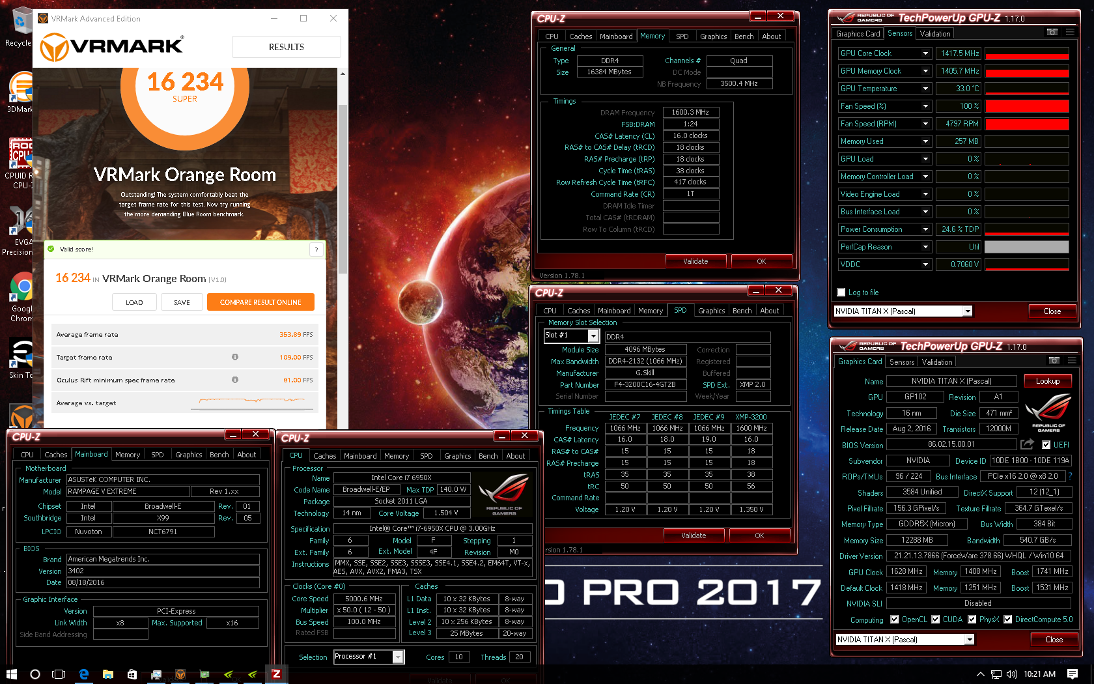Open 3DMark desktop shortcut

(x=20, y=92)
